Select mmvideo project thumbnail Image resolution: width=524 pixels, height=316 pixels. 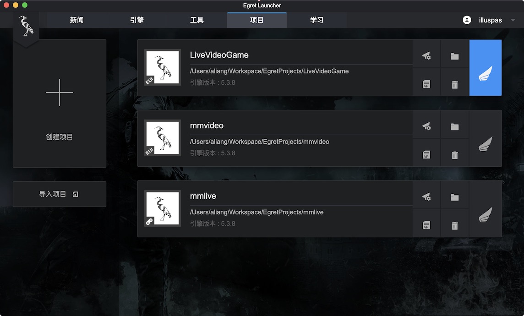(x=163, y=138)
